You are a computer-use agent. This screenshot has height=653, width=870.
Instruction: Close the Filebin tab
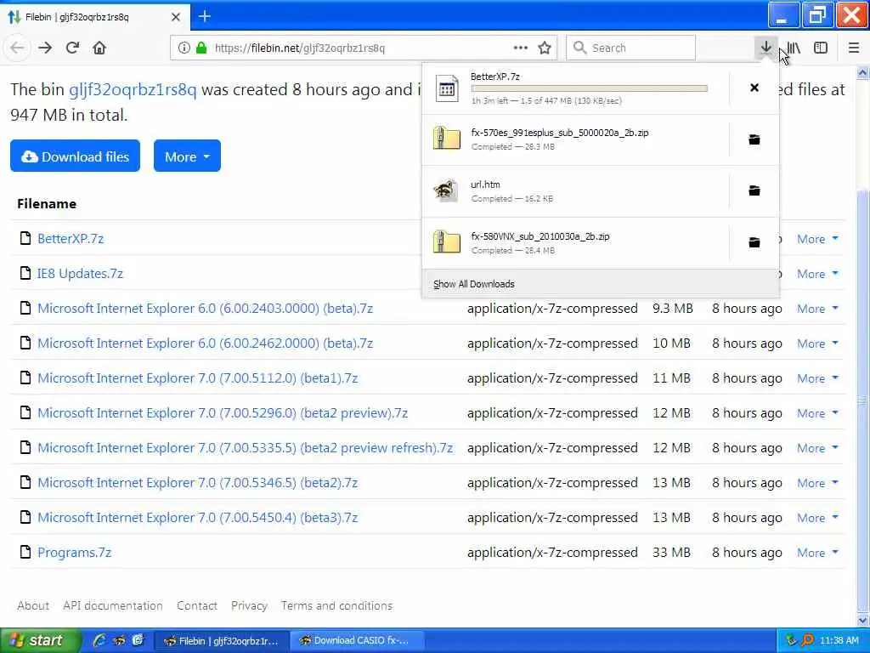[x=176, y=17]
